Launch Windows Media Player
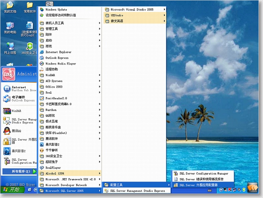 (61, 64)
